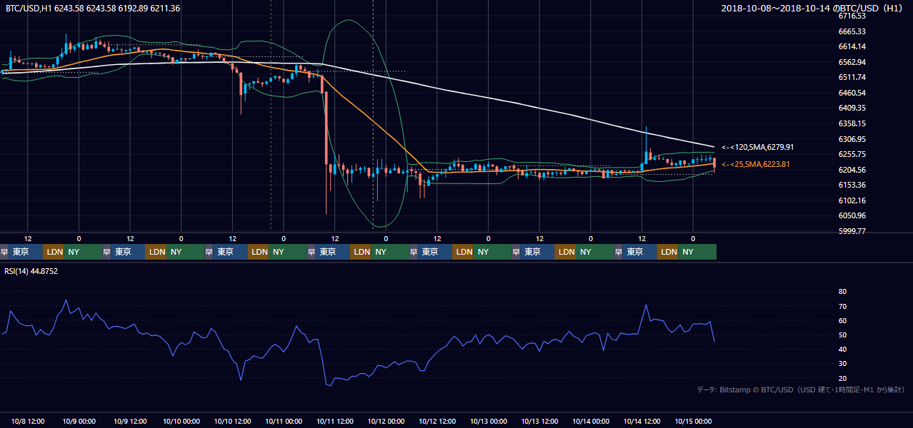Image resolution: width=913 pixels, height=428 pixels.
Task: Click price axis value 6306.95
Action: [852, 139]
